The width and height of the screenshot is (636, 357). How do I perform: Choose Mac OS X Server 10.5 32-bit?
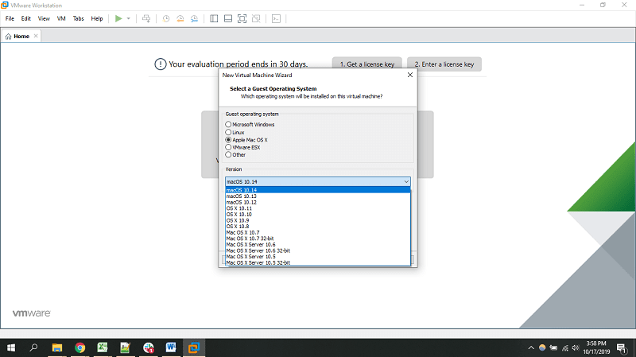point(318,262)
